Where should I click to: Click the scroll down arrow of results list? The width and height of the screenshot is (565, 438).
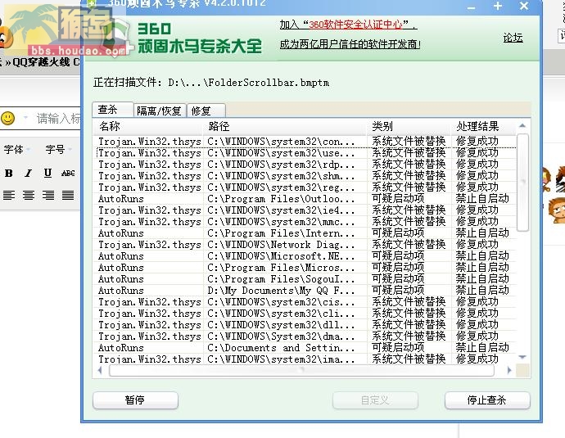[522, 357]
